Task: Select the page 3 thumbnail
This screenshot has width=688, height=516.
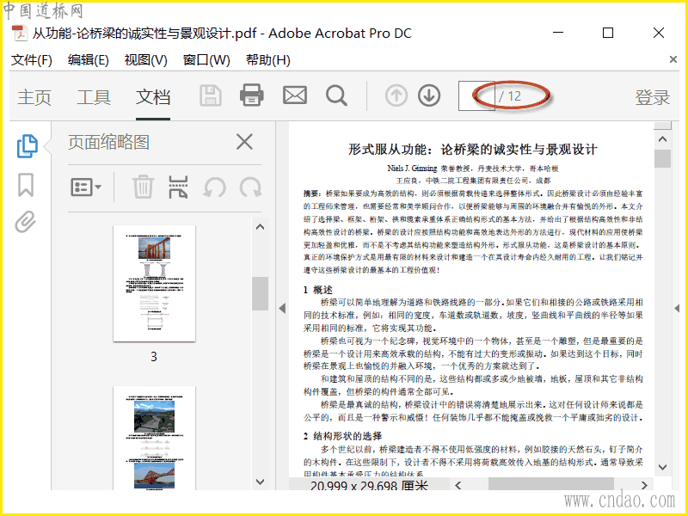Action: pos(154,284)
